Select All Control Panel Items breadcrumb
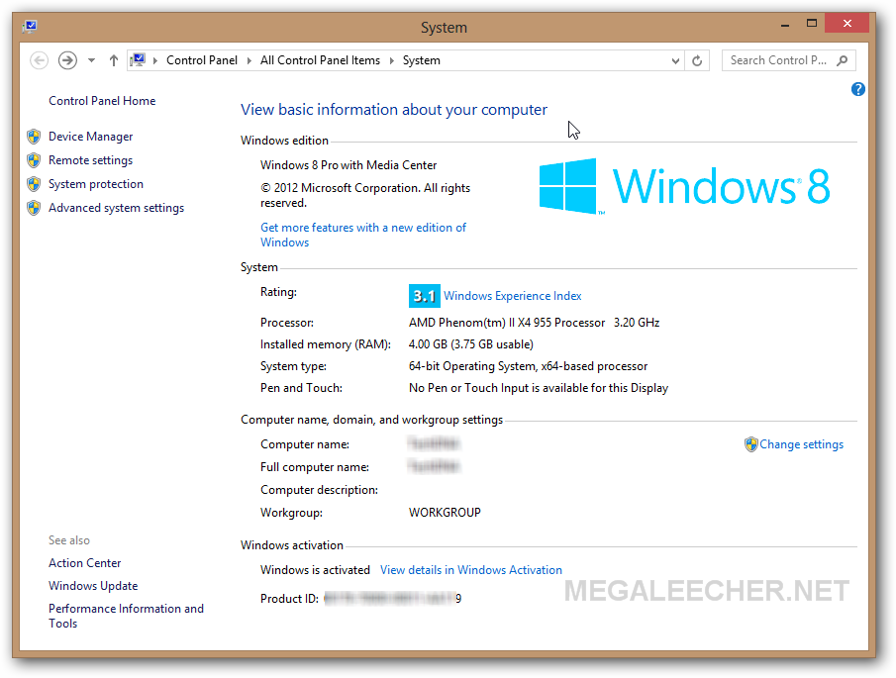Image resolution: width=896 pixels, height=678 pixels. pyautogui.click(x=320, y=60)
